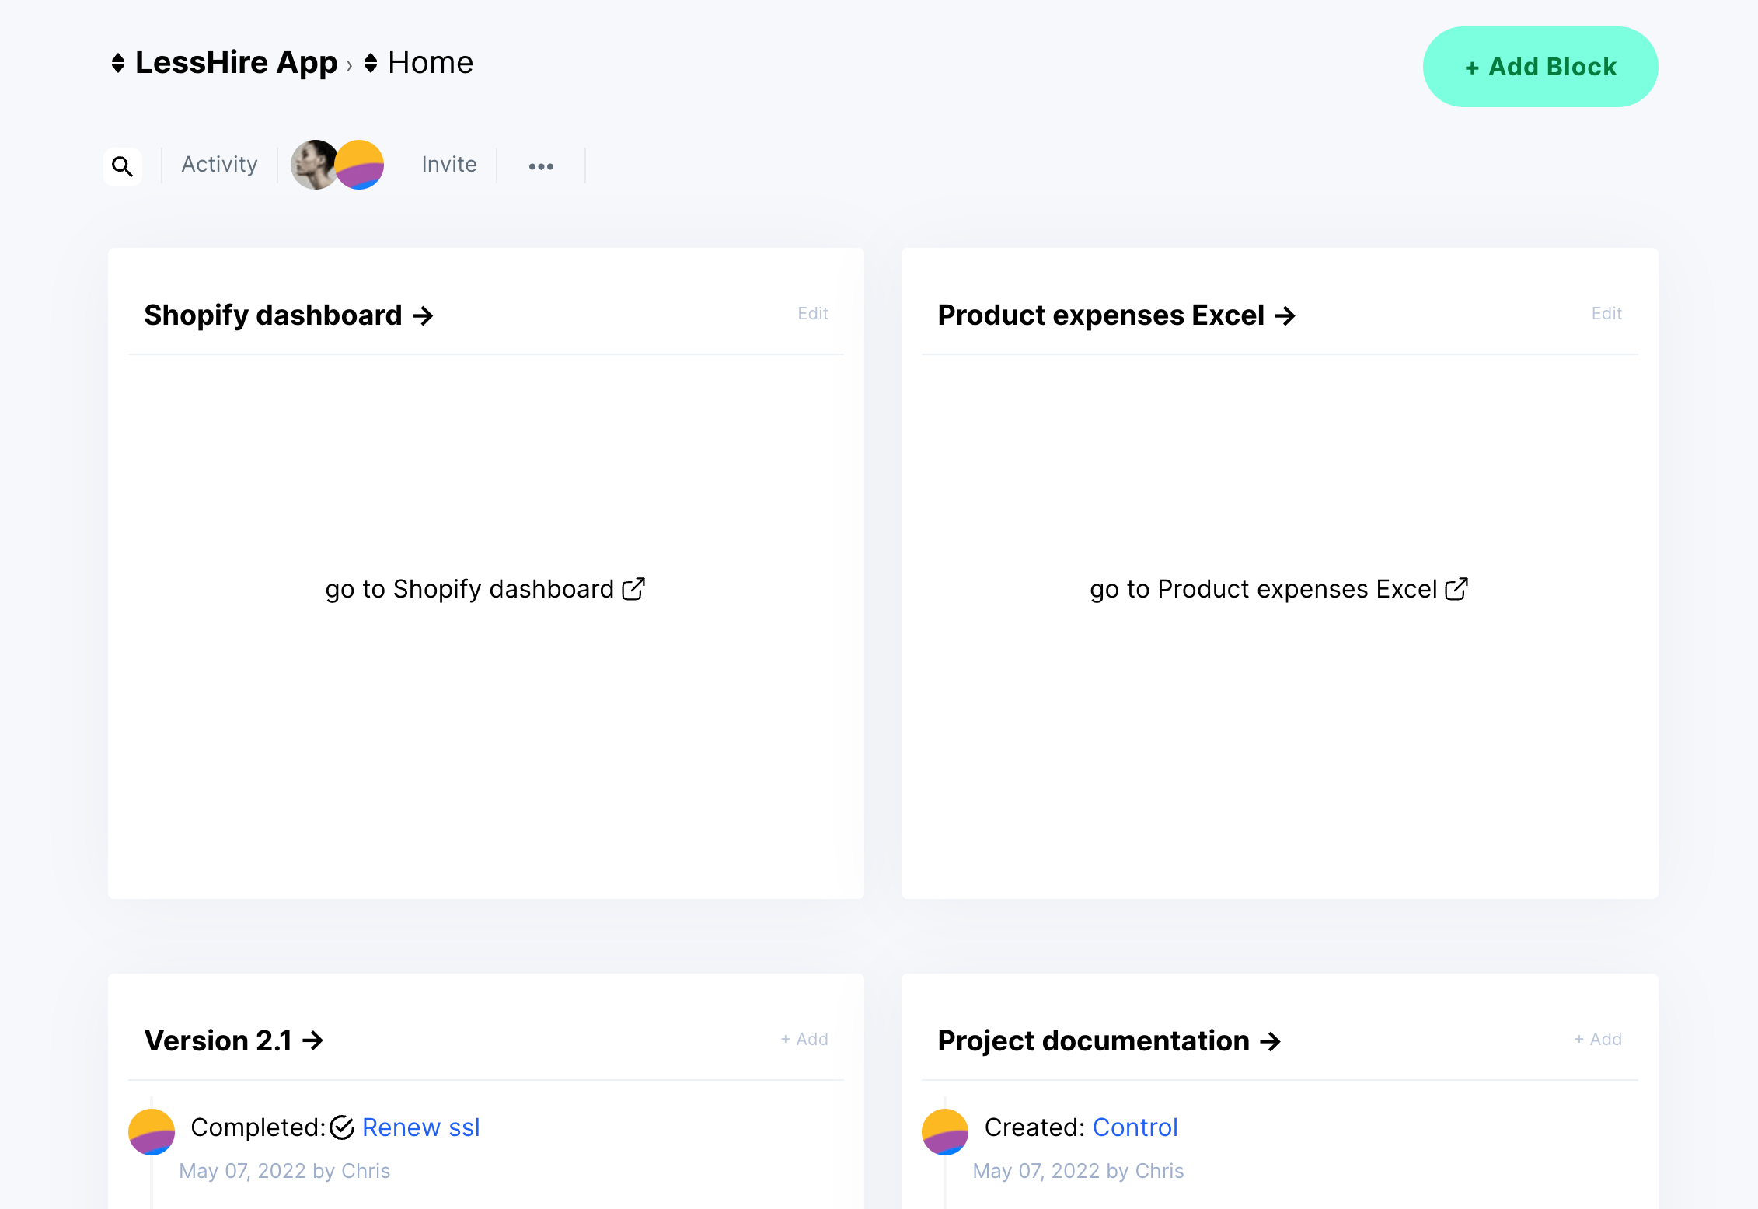Add an item to Version 2.1

click(804, 1039)
